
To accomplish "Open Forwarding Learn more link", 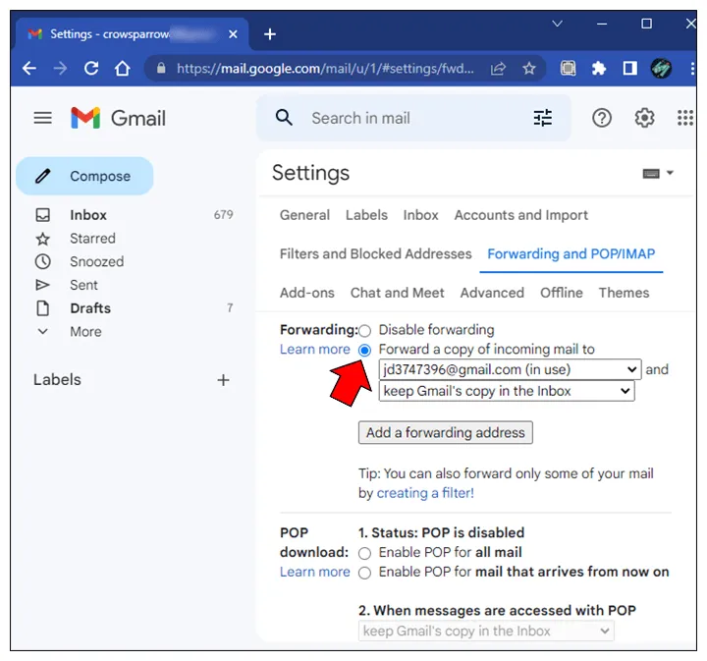I will tap(315, 350).
